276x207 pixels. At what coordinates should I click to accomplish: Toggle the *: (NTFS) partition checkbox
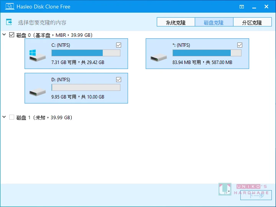pyautogui.click(x=240, y=45)
